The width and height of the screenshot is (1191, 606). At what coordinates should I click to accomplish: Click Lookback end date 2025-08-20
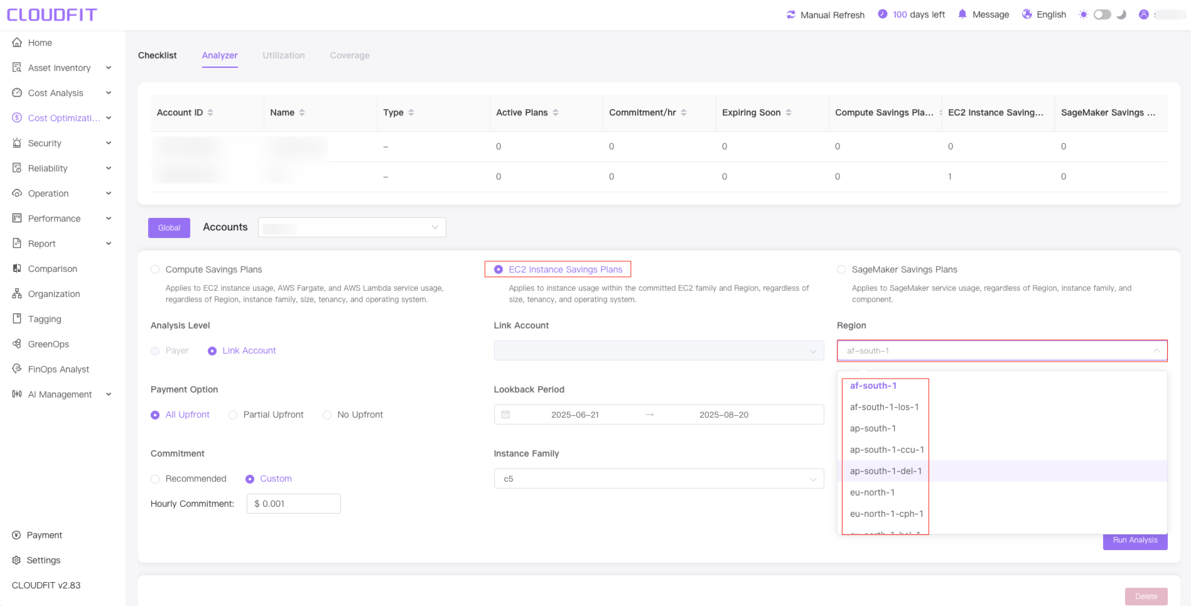point(724,414)
